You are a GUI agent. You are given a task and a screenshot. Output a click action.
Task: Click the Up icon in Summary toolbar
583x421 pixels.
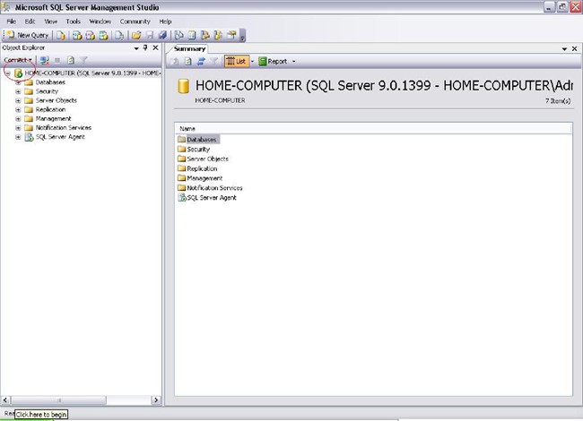[x=175, y=61]
